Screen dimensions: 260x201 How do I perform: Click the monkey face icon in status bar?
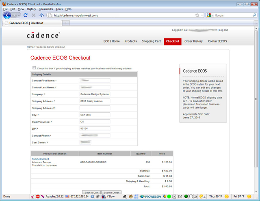(131, 197)
